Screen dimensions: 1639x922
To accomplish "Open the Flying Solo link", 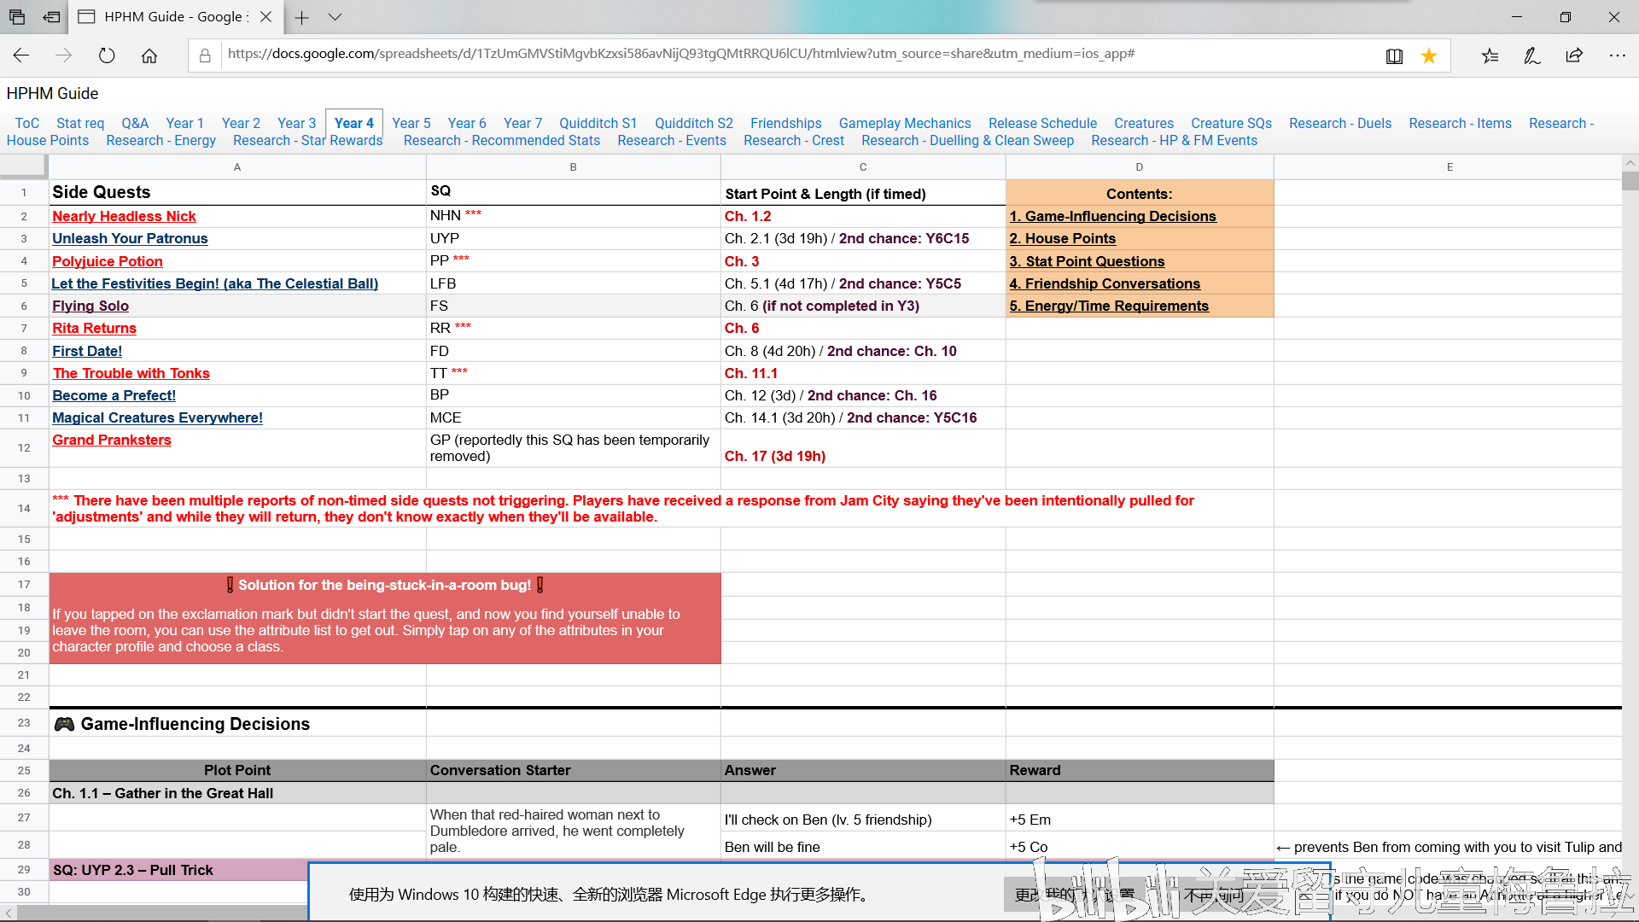I will (x=90, y=306).
